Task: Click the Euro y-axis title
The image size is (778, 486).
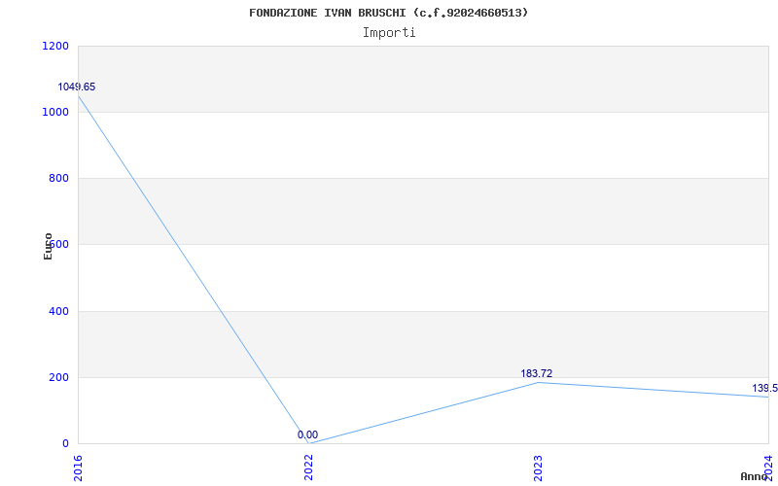Action: [48, 246]
